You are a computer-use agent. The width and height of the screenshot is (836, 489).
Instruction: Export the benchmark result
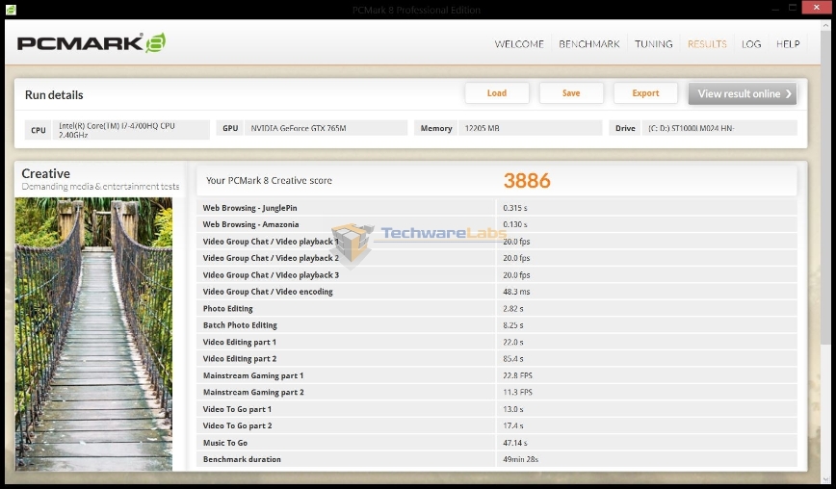pyautogui.click(x=645, y=93)
